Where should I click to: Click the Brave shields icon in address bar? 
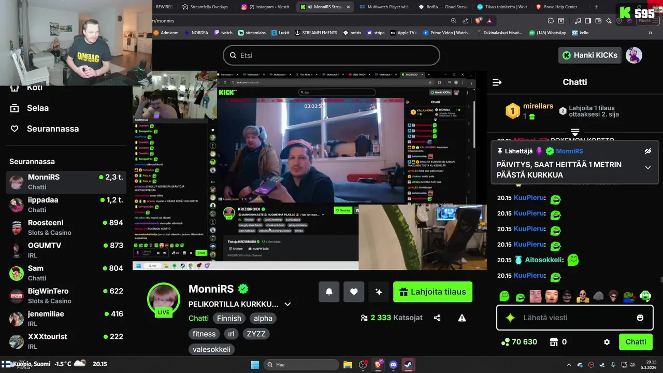click(x=478, y=21)
